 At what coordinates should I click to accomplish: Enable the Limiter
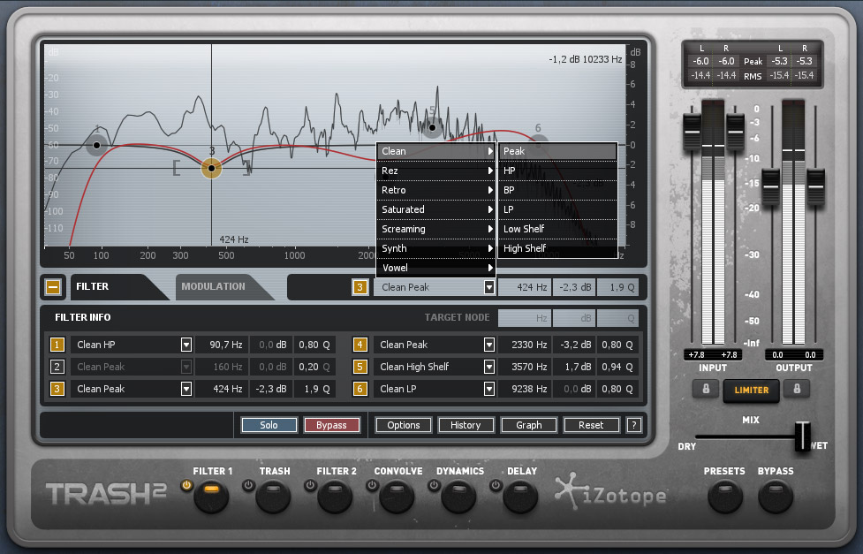pos(751,390)
